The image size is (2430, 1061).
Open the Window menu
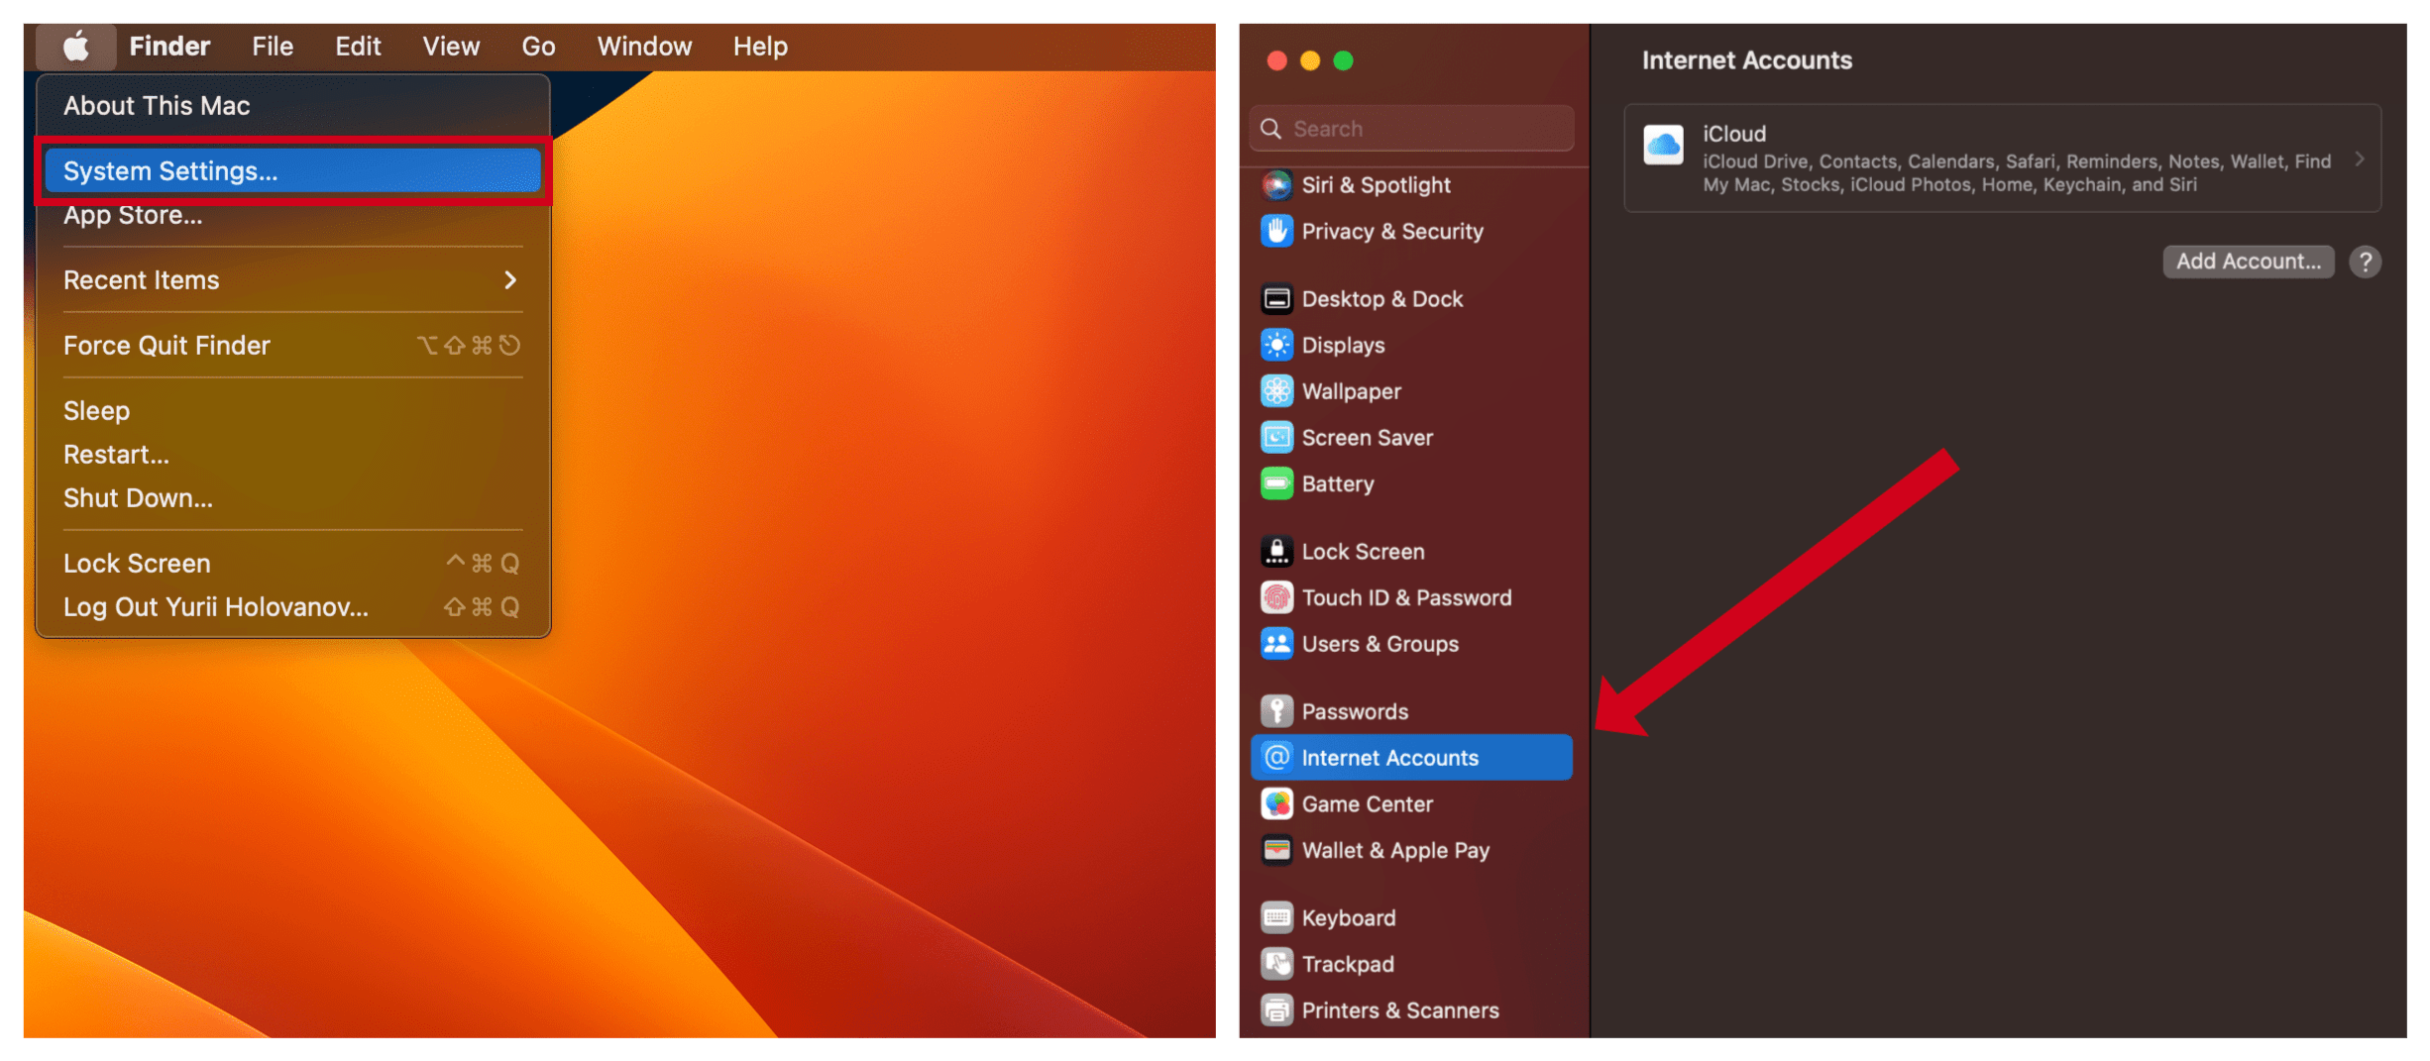coord(644,47)
